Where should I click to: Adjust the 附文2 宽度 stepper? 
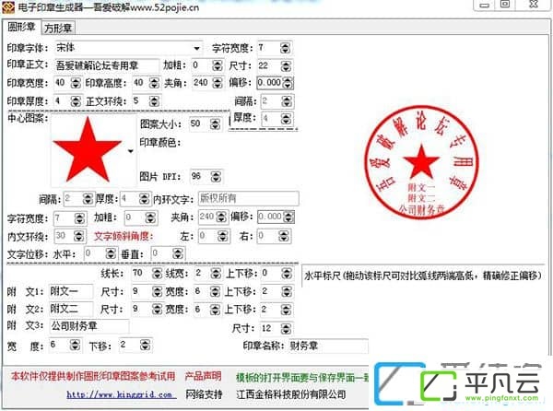coord(215,309)
